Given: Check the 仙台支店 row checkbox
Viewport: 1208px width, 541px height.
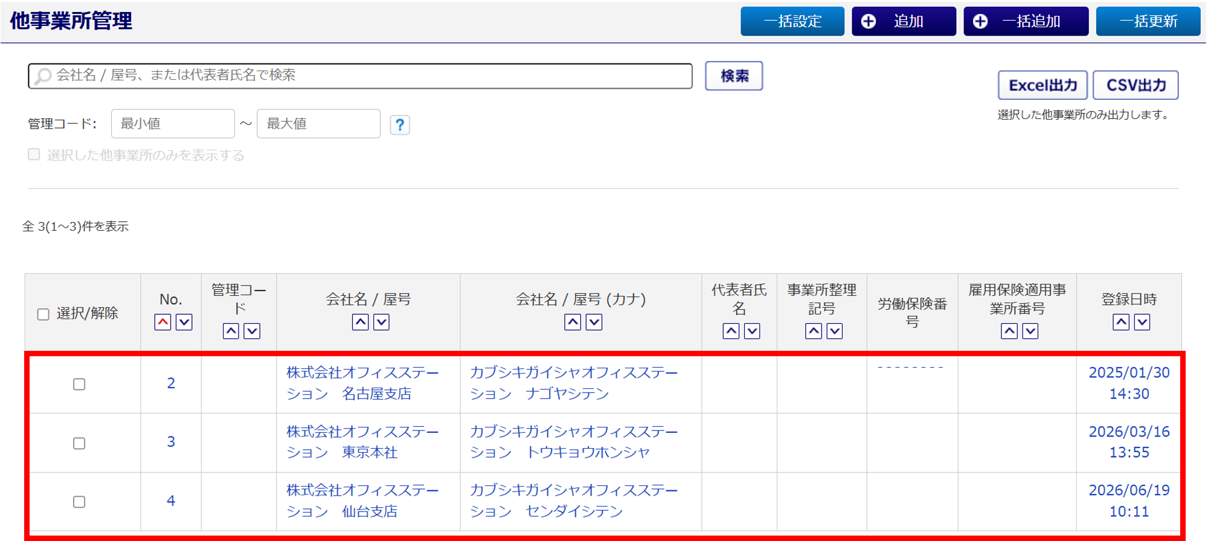Looking at the screenshot, I should 79,502.
